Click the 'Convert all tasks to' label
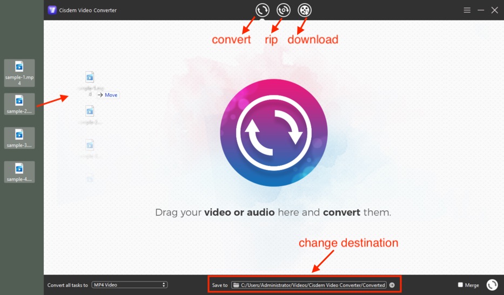 tap(68, 285)
